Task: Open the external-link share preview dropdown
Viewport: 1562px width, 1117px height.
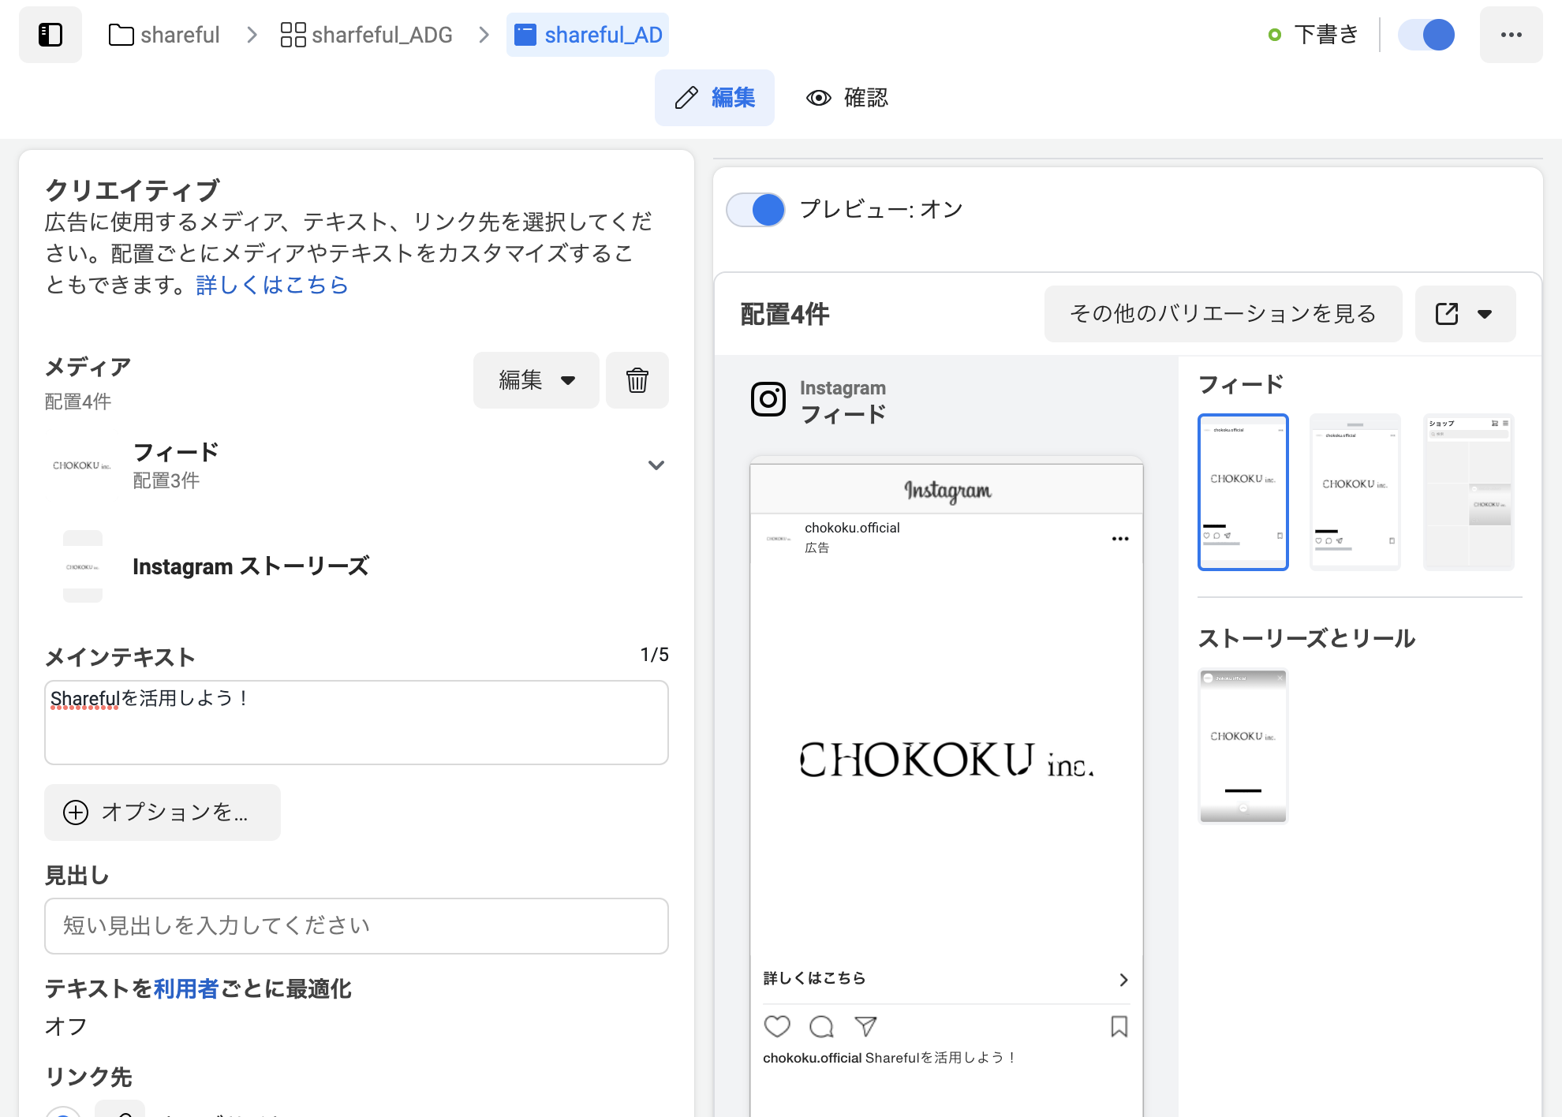Action: (1466, 314)
